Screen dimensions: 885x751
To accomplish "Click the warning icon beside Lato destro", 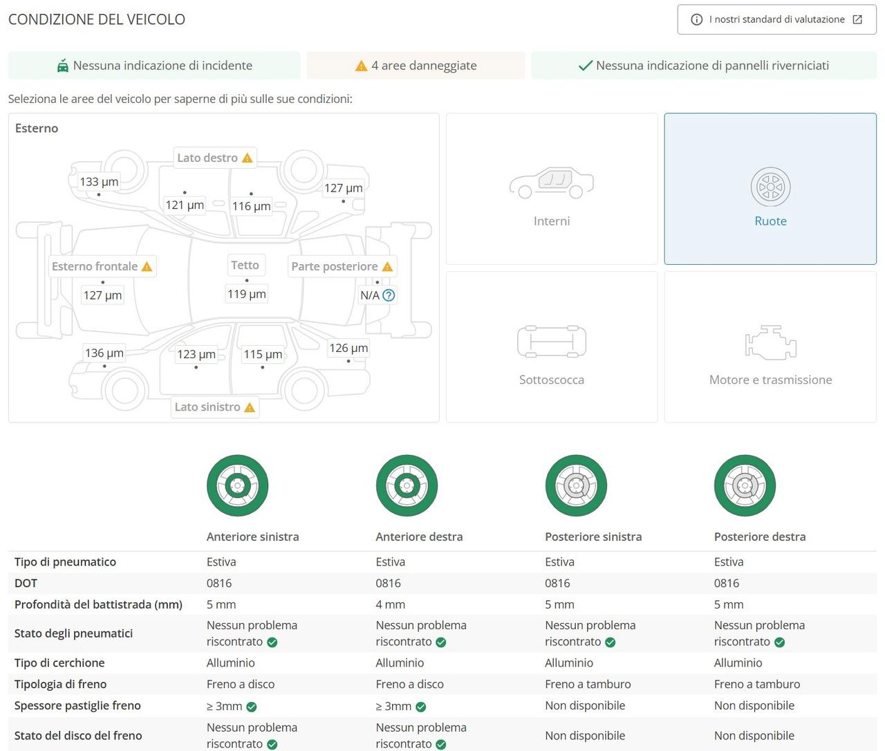I will 248,158.
